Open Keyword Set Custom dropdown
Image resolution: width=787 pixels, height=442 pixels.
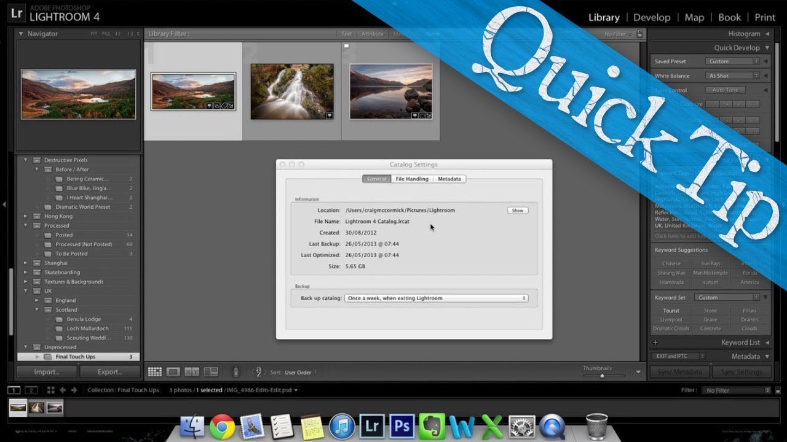(x=727, y=298)
